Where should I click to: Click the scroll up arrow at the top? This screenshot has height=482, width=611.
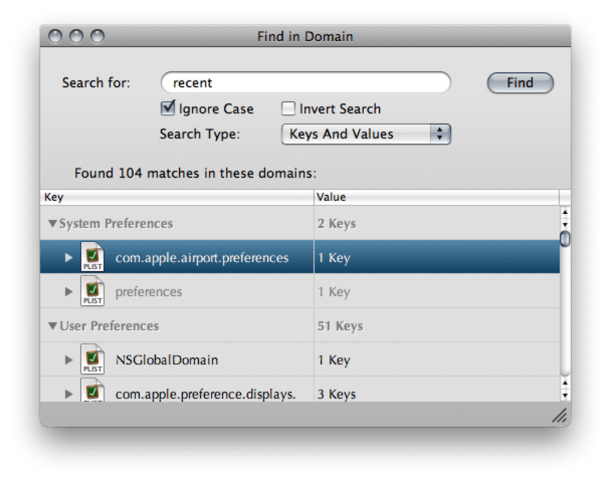565,212
